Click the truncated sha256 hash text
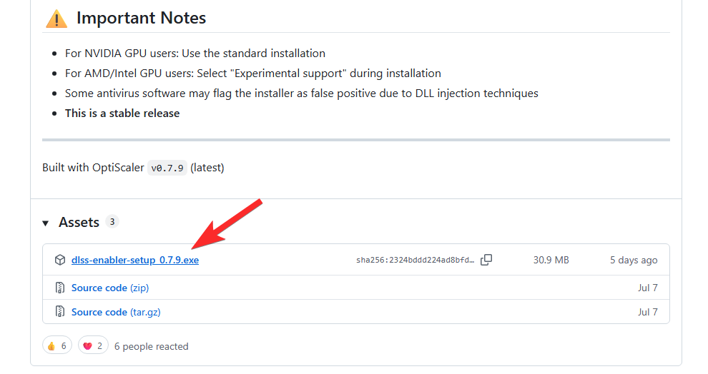The image size is (708, 374). tap(415, 261)
